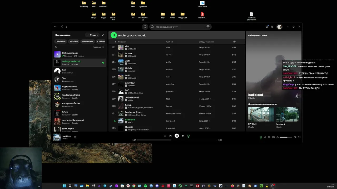
Task: Open the playback queue
Action: click(269, 137)
